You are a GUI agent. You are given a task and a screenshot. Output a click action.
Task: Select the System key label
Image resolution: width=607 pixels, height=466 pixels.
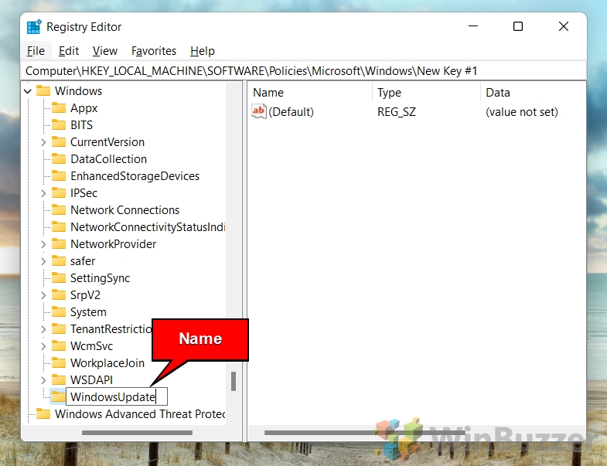[x=89, y=312]
